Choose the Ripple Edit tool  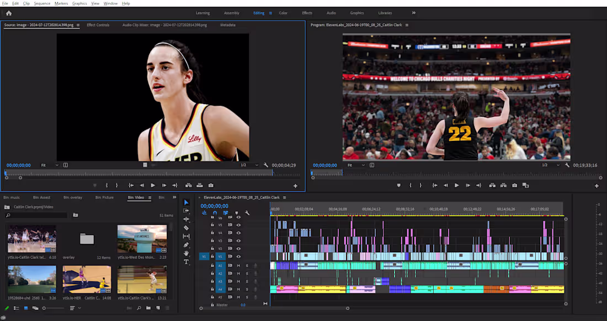click(186, 219)
